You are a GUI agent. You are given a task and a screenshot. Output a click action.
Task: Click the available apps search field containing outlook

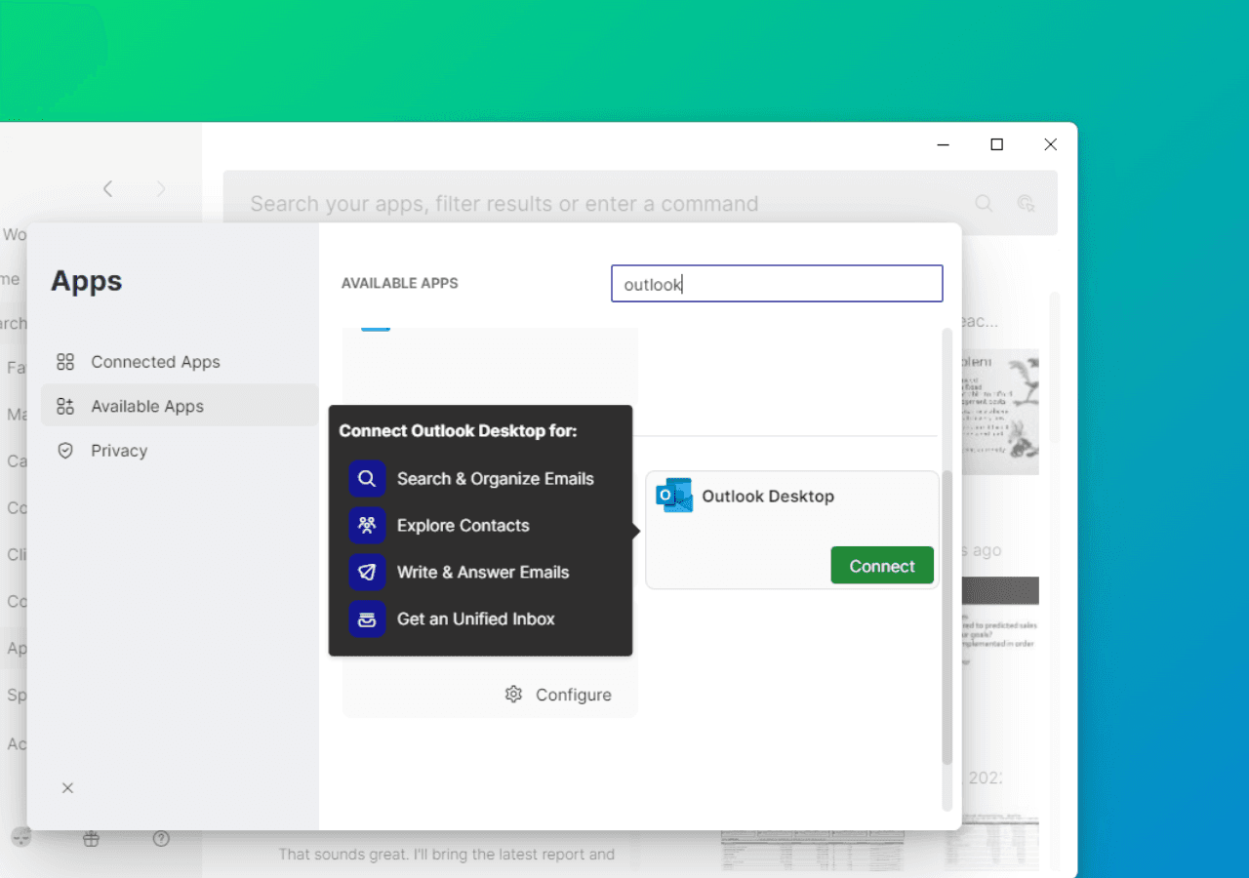pyautogui.click(x=777, y=284)
